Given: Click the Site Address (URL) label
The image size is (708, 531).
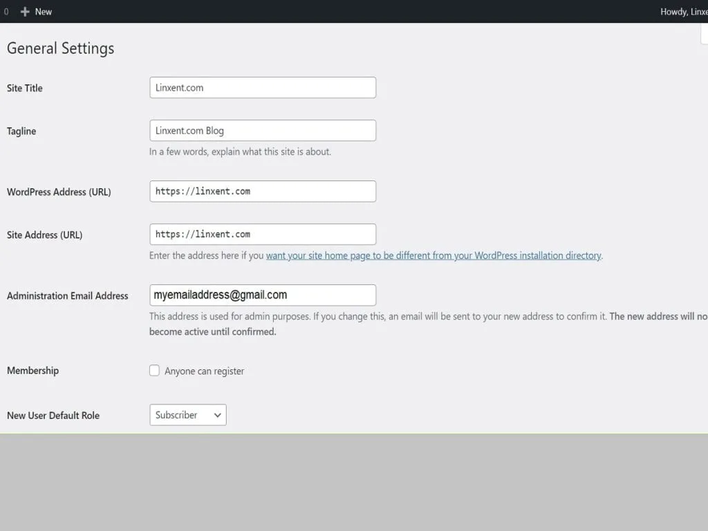Looking at the screenshot, I should click(45, 235).
